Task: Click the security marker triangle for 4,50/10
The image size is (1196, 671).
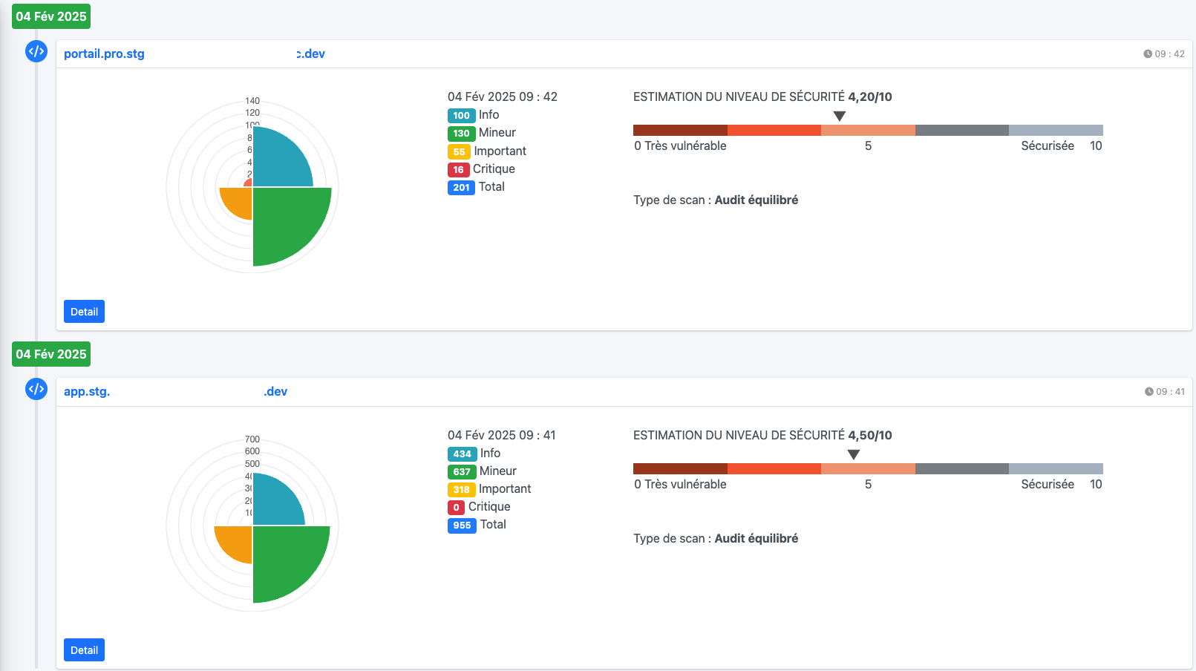Action: pyautogui.click(x=854, y=454)
